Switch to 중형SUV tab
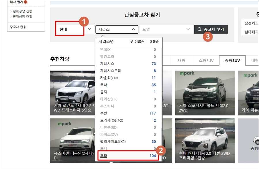This screenshot has width=259, height=170. (x=232, y=61)
